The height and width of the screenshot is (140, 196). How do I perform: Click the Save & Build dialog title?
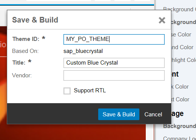[35, 20]
